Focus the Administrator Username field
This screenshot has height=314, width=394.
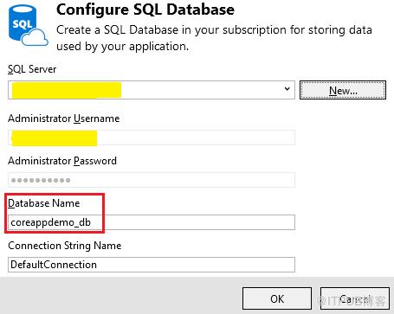pyautogui.click(x=152, y=138)
